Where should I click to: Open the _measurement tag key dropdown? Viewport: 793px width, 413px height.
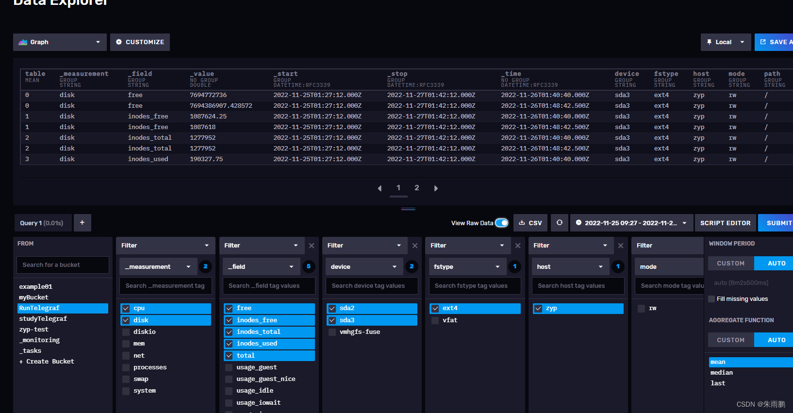158,267
